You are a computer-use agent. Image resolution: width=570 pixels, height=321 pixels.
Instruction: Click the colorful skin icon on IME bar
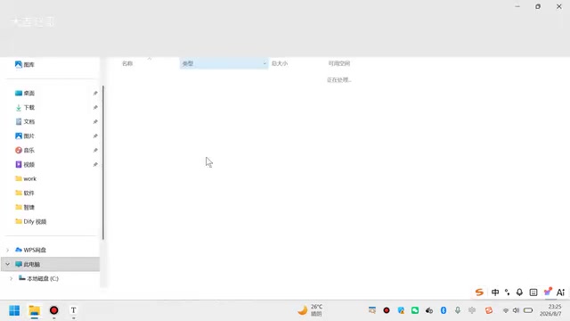pos(548,292)
